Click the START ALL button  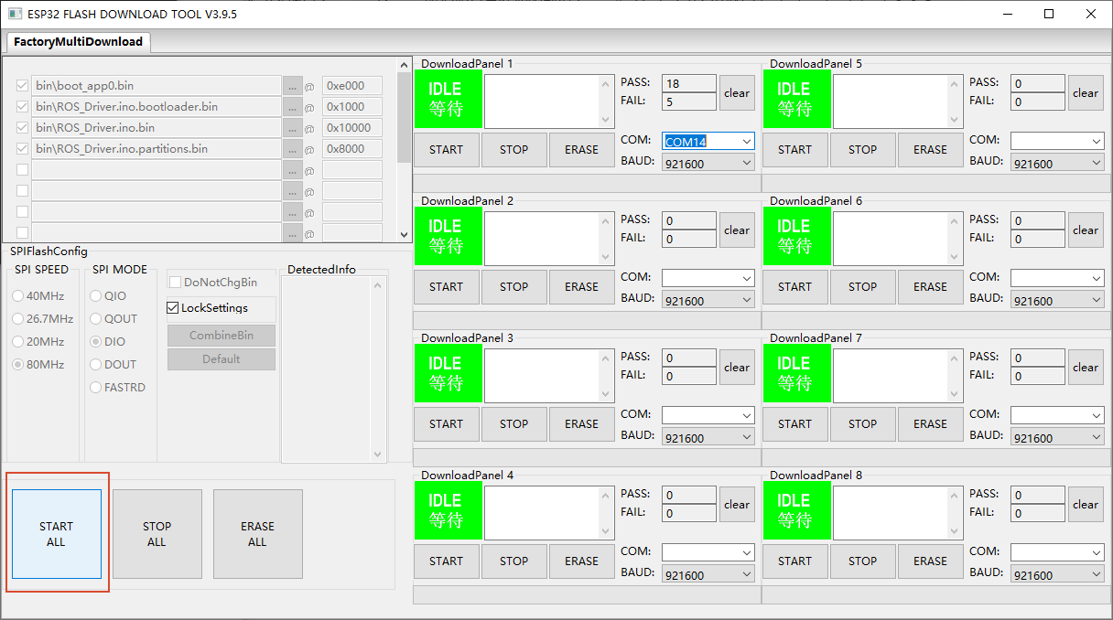point(56,534)
